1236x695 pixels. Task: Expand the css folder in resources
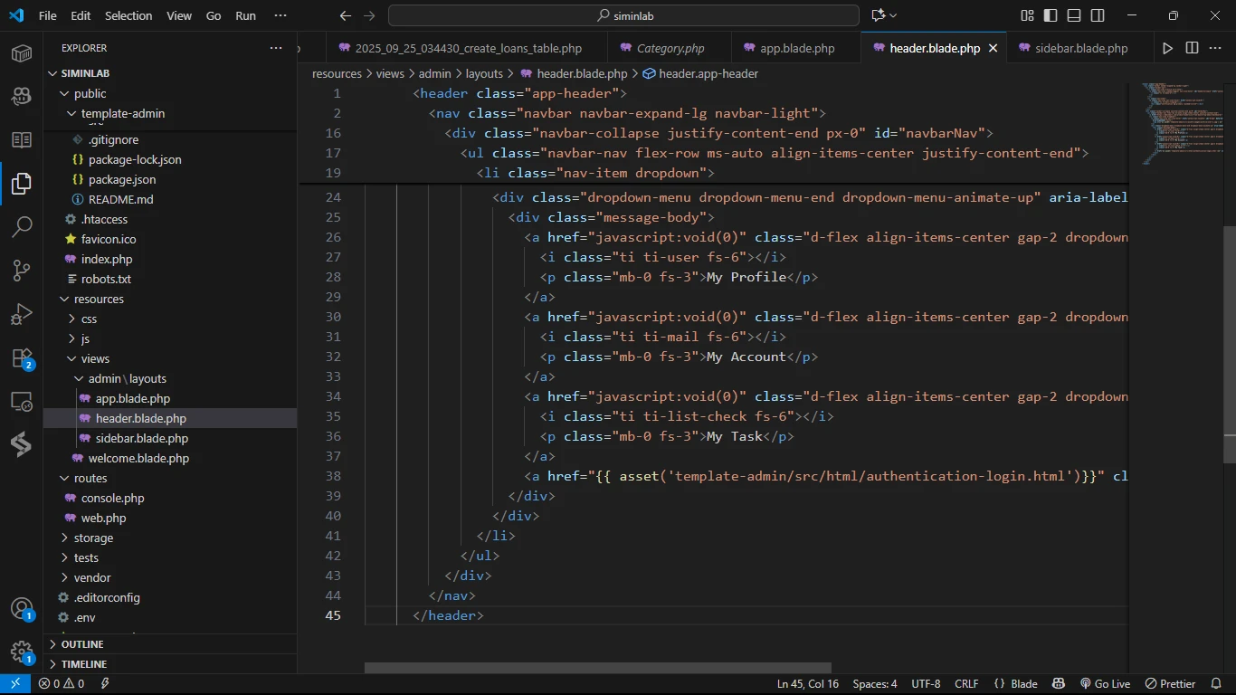(x=89, y=319)
